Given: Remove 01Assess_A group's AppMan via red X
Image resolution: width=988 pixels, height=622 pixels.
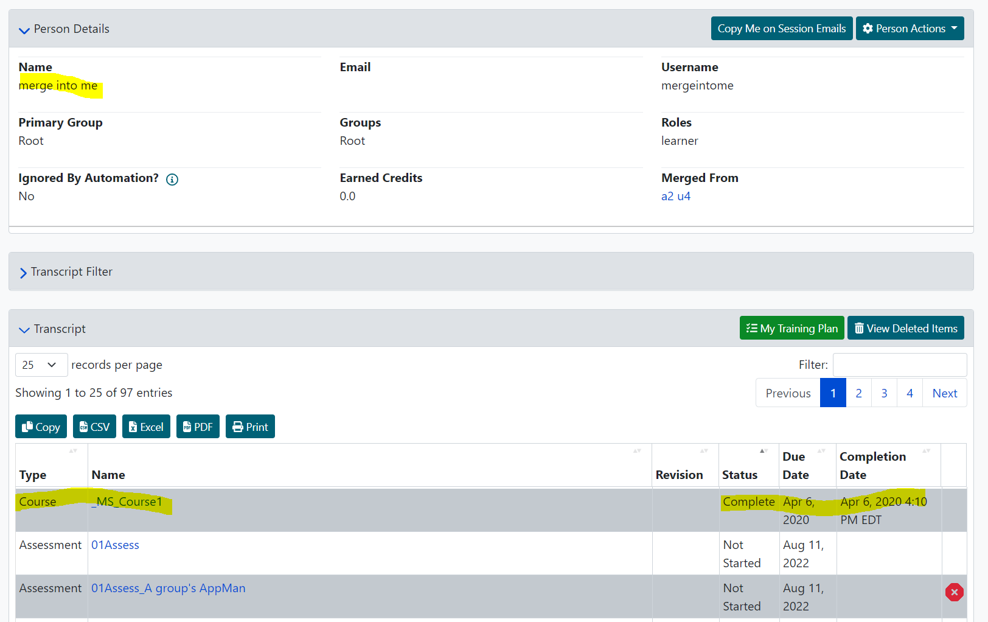Looking at the screenshot, I should pos(954,592).
